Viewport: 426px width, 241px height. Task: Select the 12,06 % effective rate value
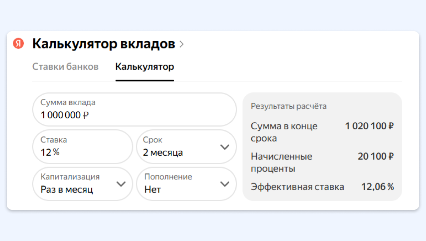click(x=377, y=187)
